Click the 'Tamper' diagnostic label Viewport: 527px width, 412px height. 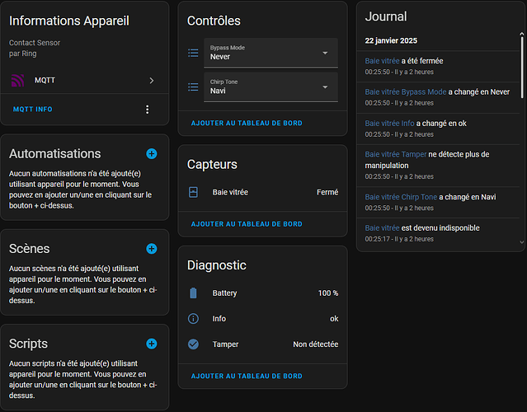click(x=225, y=344)
